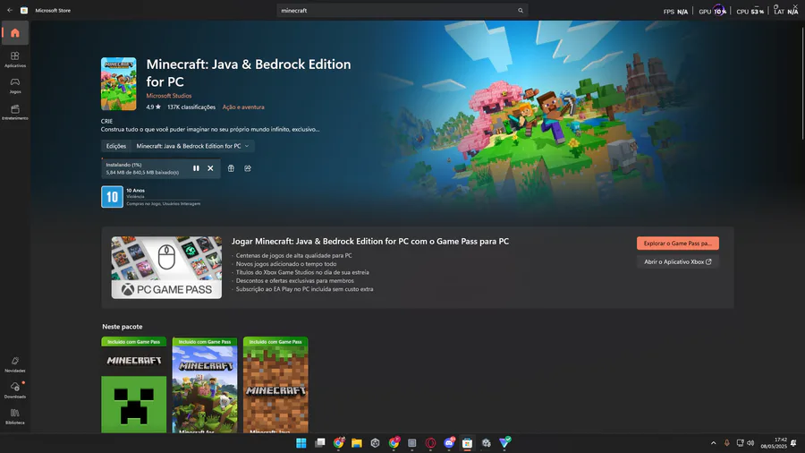The image size is (805, 453).
Task: Click the volume speaker tray icon
Action: pos(750,443)
